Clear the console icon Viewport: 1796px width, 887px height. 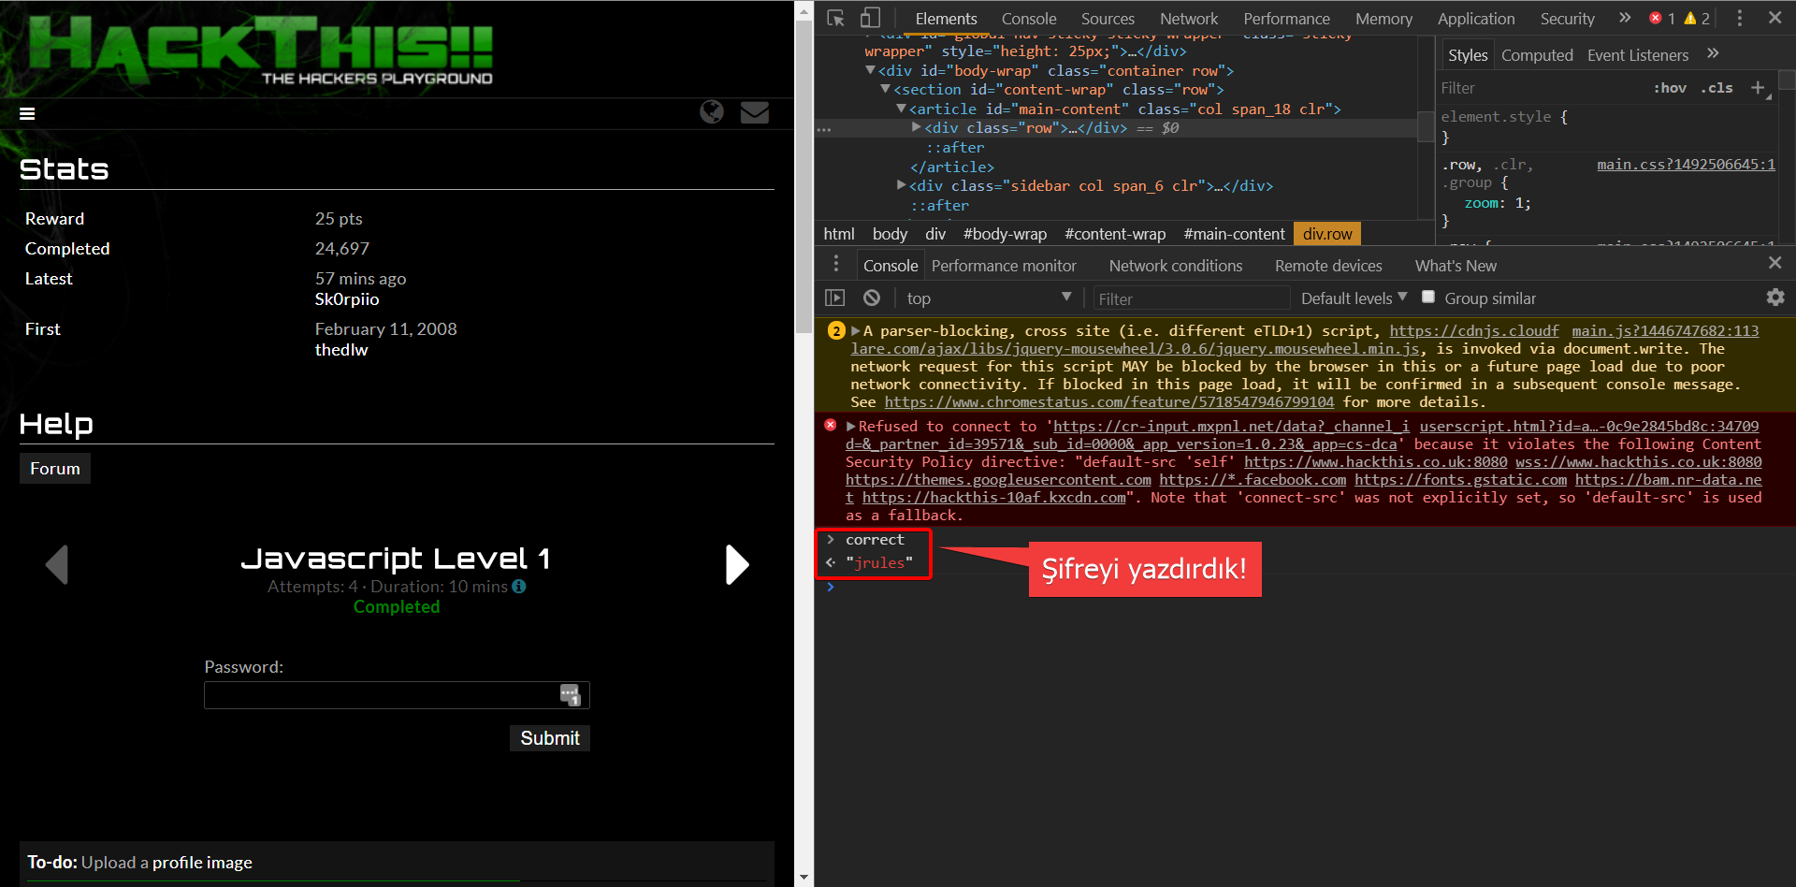[x=872, y=298]
